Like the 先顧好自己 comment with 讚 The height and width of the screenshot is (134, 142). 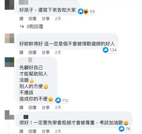[x=21, y=108]
